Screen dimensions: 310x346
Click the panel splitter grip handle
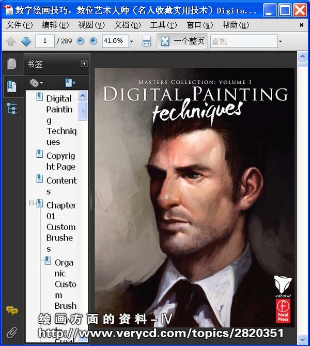pos(91,198)
